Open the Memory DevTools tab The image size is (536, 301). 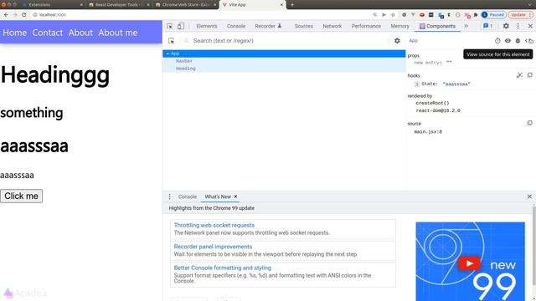[399, 26]
